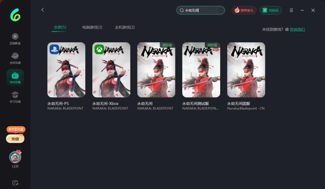Click the title 永劫无间 below the third cover
The height and width of the screenshot is (189, 325).
coord(145,104)
